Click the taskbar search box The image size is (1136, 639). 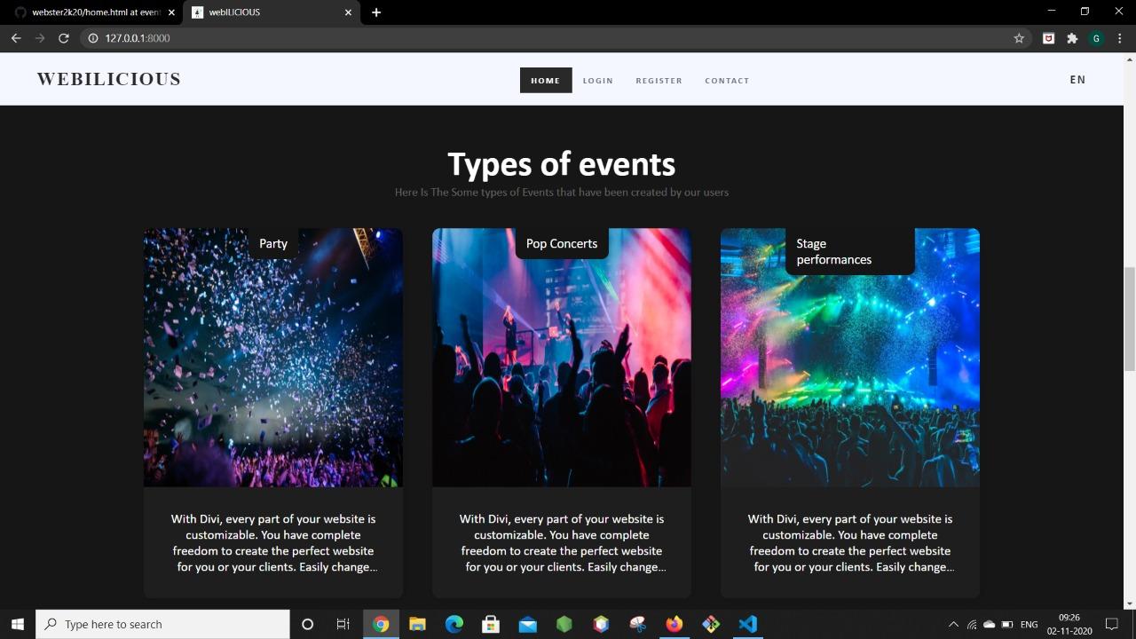162,624
